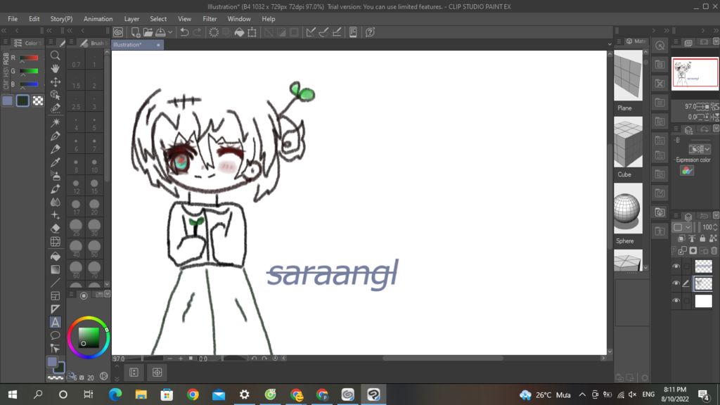Select the main color swatch in color panel
Viewport: 720px width, 405px height.
pyautogui.click(x=7, y=101)
